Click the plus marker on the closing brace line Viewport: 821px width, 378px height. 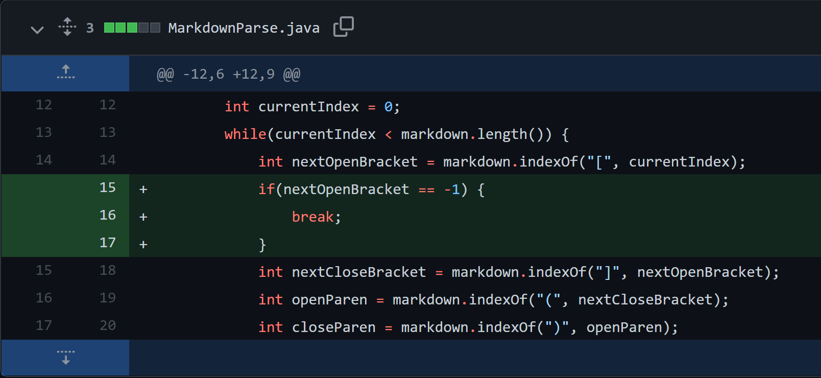[x=143, y=245]
